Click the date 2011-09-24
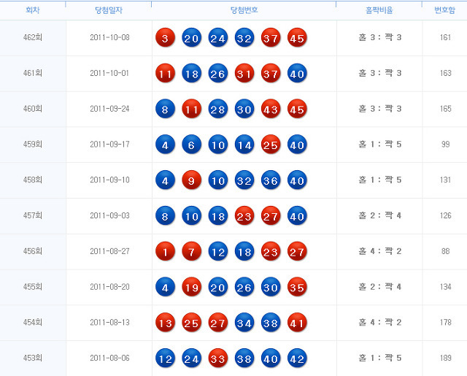The height and width of the screenshot is (376, 467). tap(109, 109)
